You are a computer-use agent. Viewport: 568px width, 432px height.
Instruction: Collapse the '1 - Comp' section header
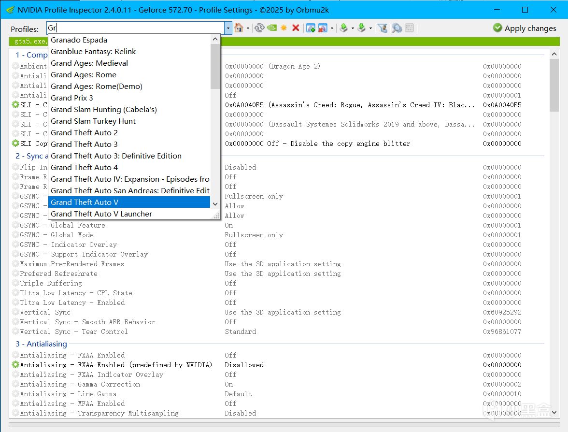[x=31, y=55]
